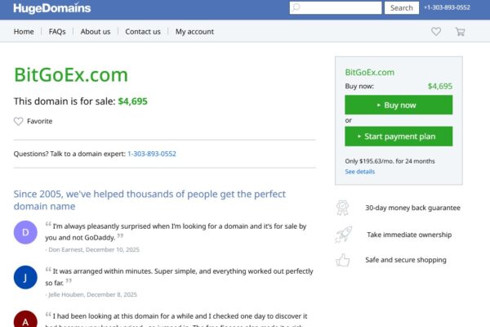Image resolution: width=490 pixels, height=327 pixels.
Task: Open My account page
Action: [194, 32]
